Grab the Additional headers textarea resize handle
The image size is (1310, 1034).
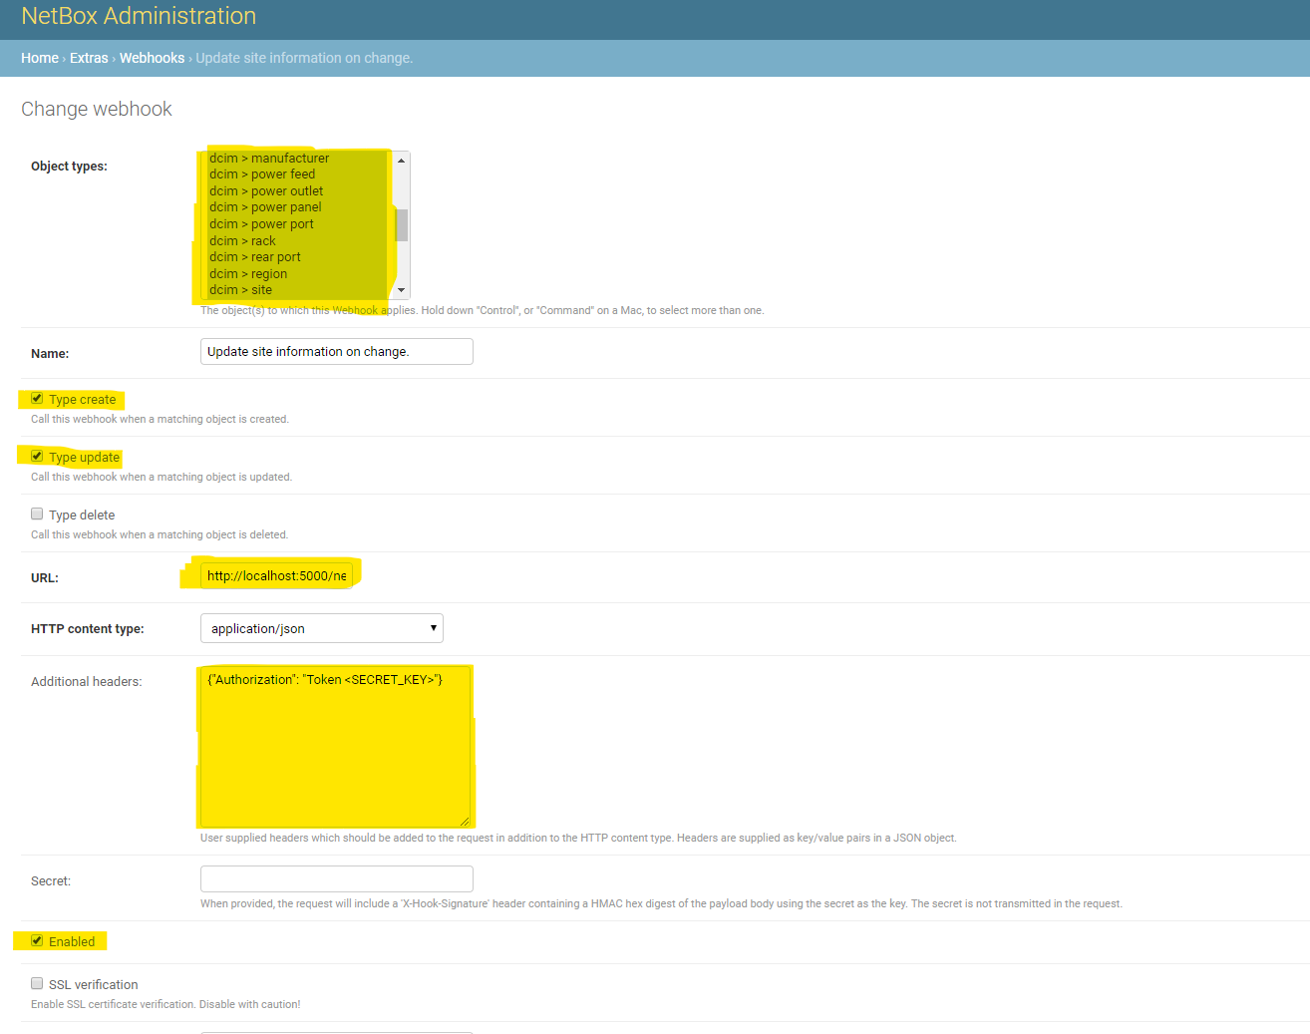pyautogui.click(x=465, y=821)
